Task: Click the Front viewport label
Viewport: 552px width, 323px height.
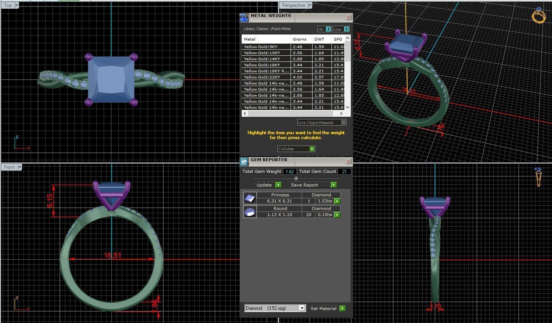Action: (9, 167)
